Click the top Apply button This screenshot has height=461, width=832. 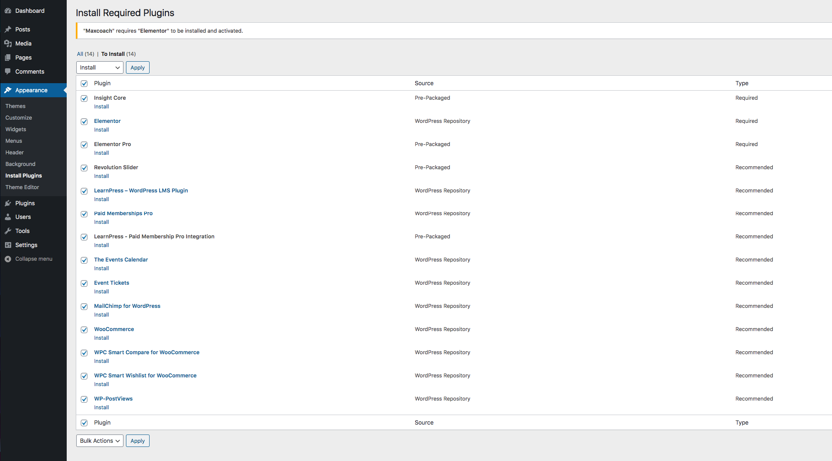pyautogui.click(x=138, y=67)
